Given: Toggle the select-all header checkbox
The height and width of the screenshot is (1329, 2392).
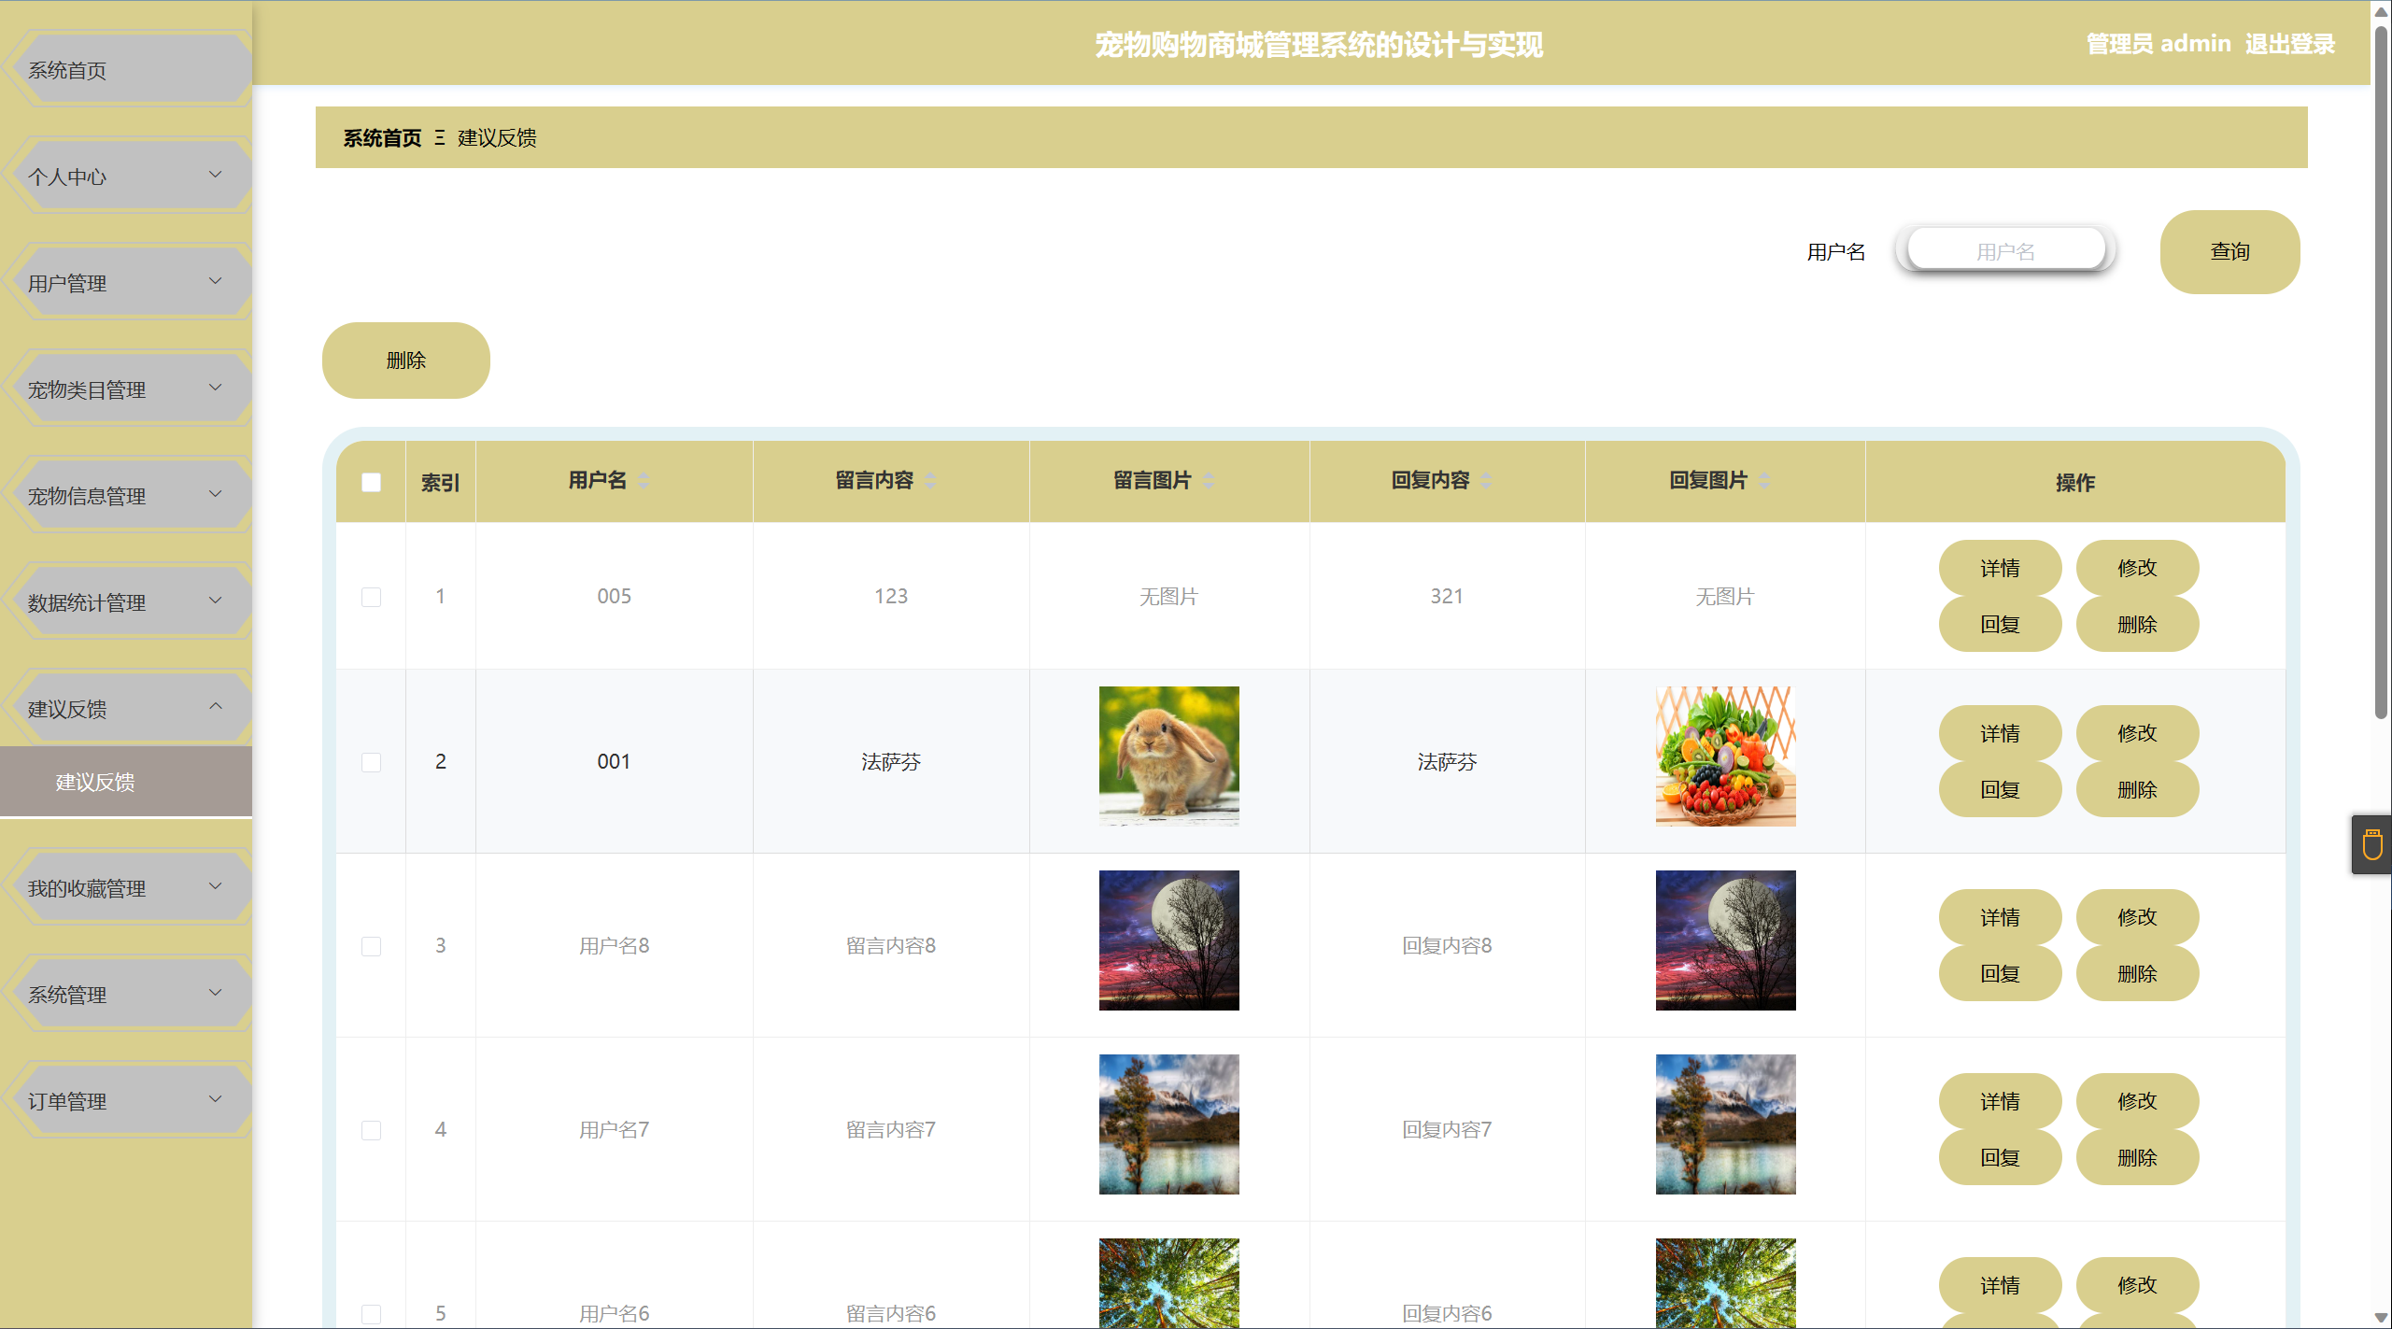Looking at the screenshot, I should pos(371,482).
